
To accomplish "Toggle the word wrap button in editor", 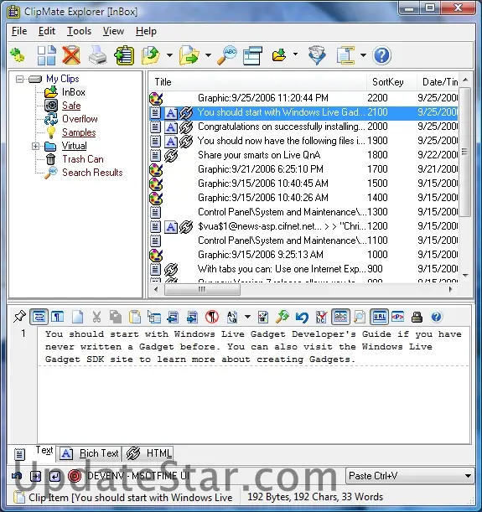I will pos(39,317).
